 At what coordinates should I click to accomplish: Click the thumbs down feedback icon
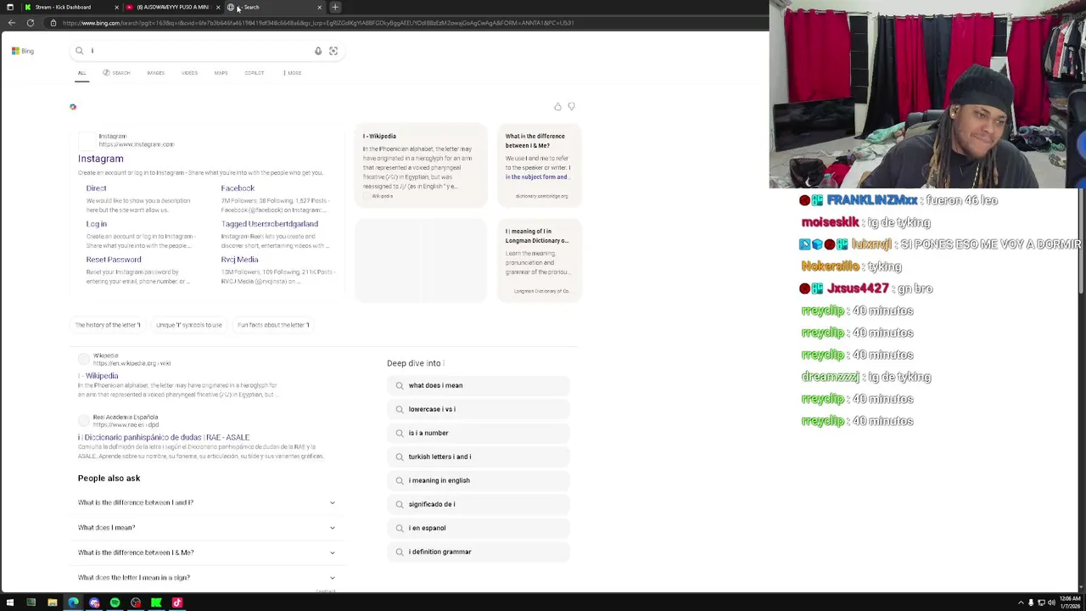571,107
